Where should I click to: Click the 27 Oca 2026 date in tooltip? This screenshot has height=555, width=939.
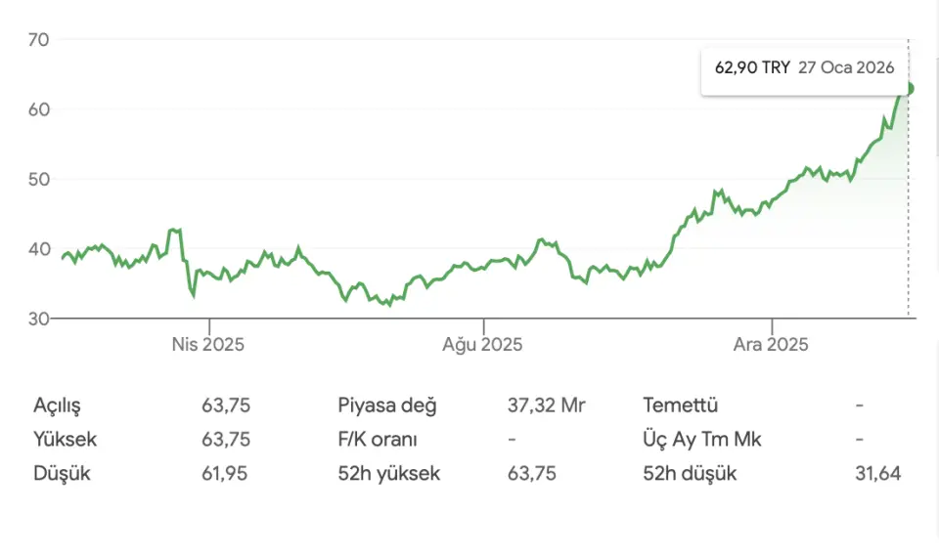coord(845,69)
